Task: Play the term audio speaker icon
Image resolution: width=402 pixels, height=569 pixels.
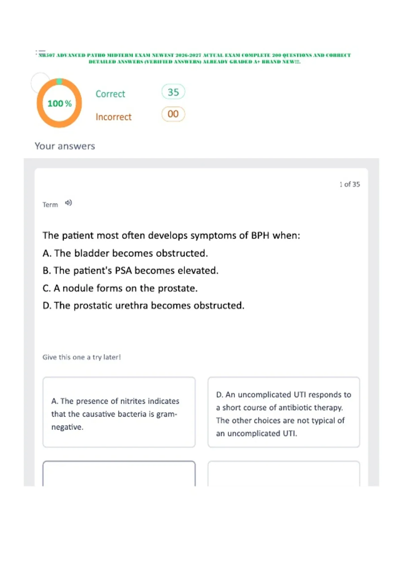Action: coord(68,203)
